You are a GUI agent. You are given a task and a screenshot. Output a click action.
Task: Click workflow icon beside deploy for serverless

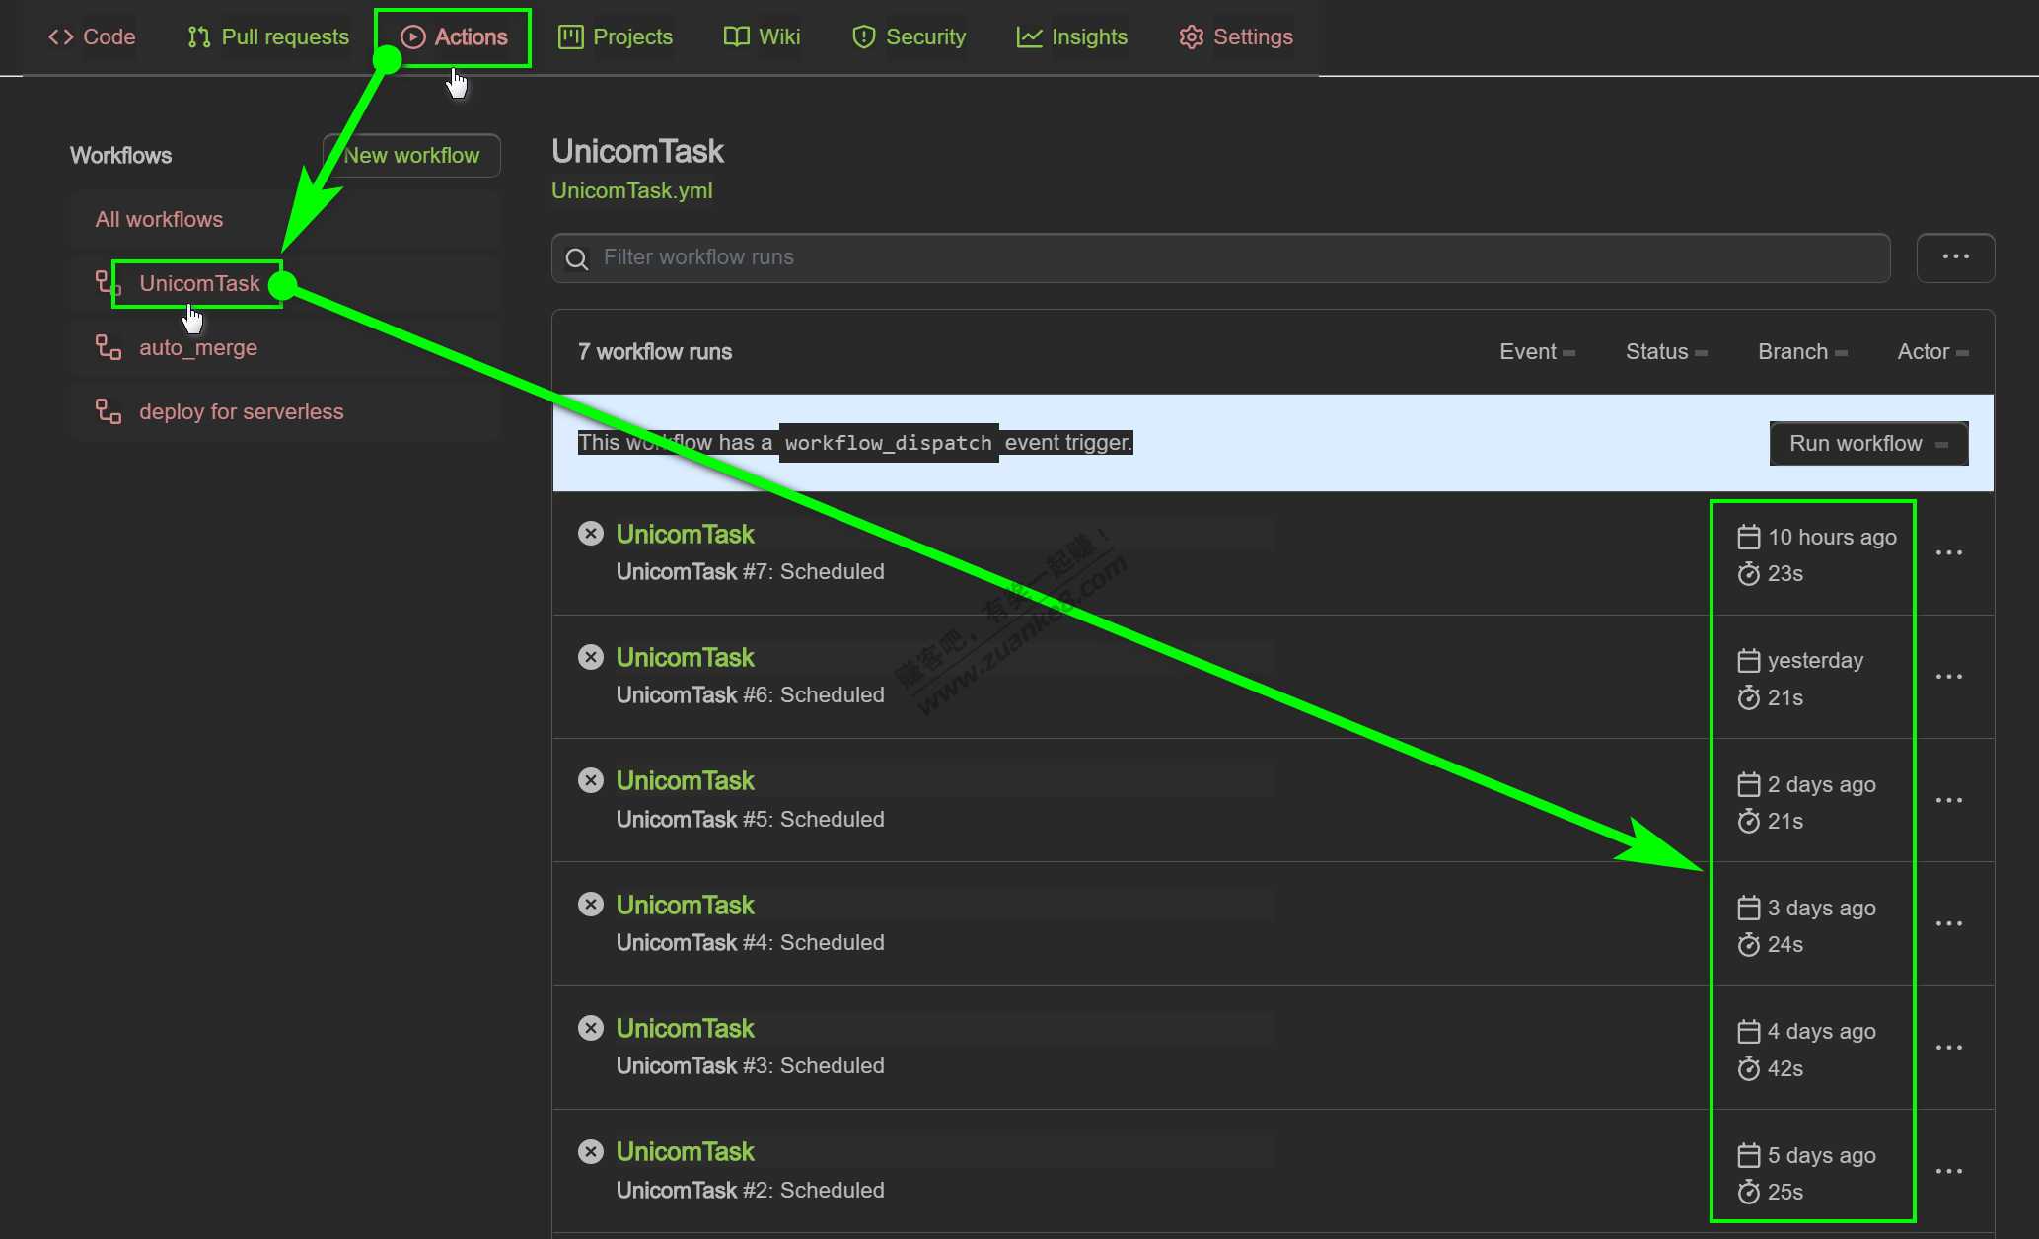pyautogui.click(x=109, y=411)
